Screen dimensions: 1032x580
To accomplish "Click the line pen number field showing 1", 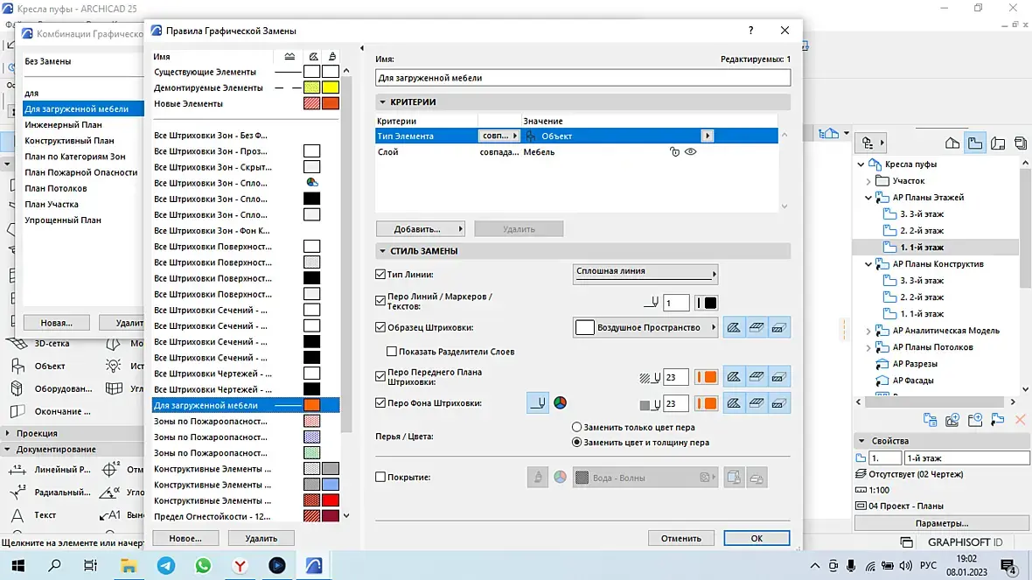I will pyautogui.click(x=676, y=303).
